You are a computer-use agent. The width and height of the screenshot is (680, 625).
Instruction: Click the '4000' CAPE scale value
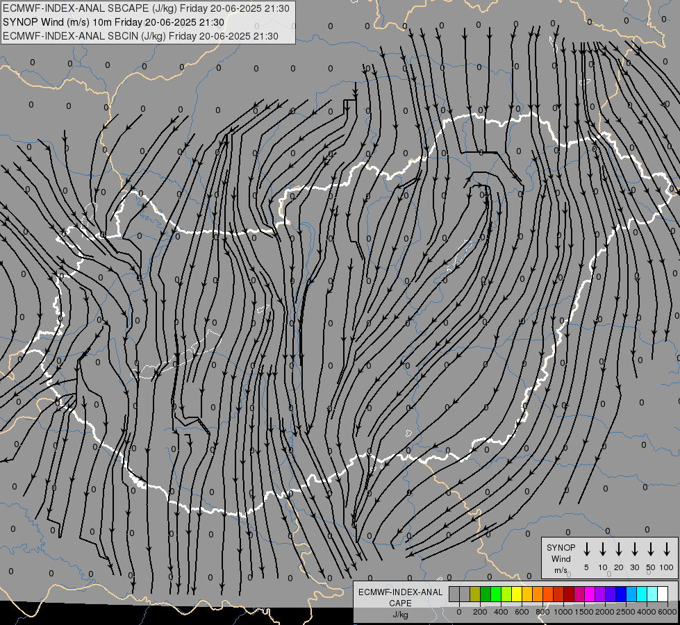coord(647,612)
